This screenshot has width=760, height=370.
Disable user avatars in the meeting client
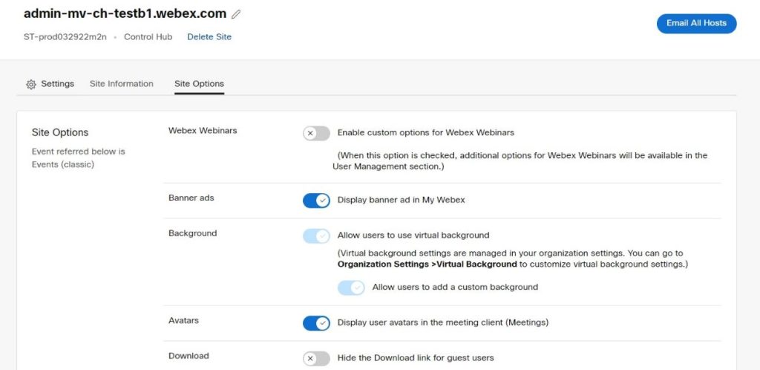pyautogui.click(x=316, y=323)
